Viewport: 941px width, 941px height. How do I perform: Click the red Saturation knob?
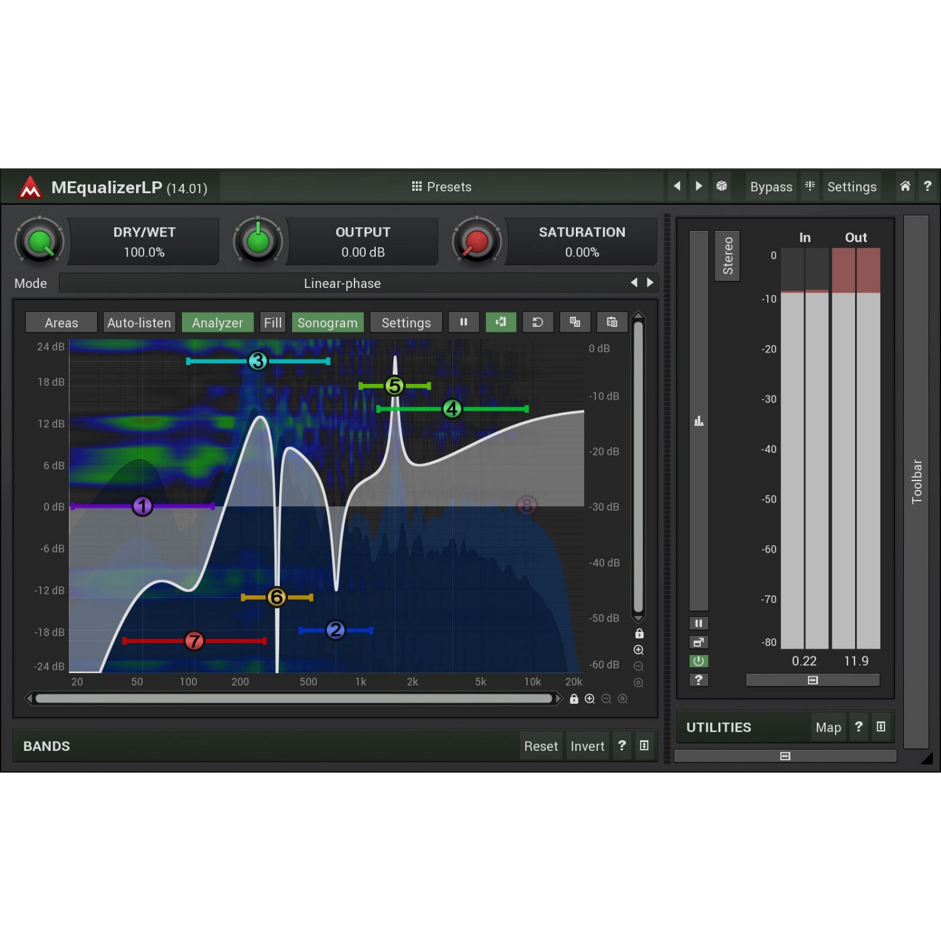477,242
